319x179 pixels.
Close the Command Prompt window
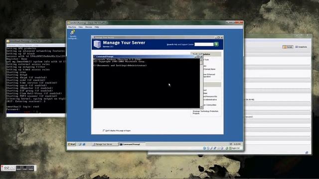click(x=201, y=56)
